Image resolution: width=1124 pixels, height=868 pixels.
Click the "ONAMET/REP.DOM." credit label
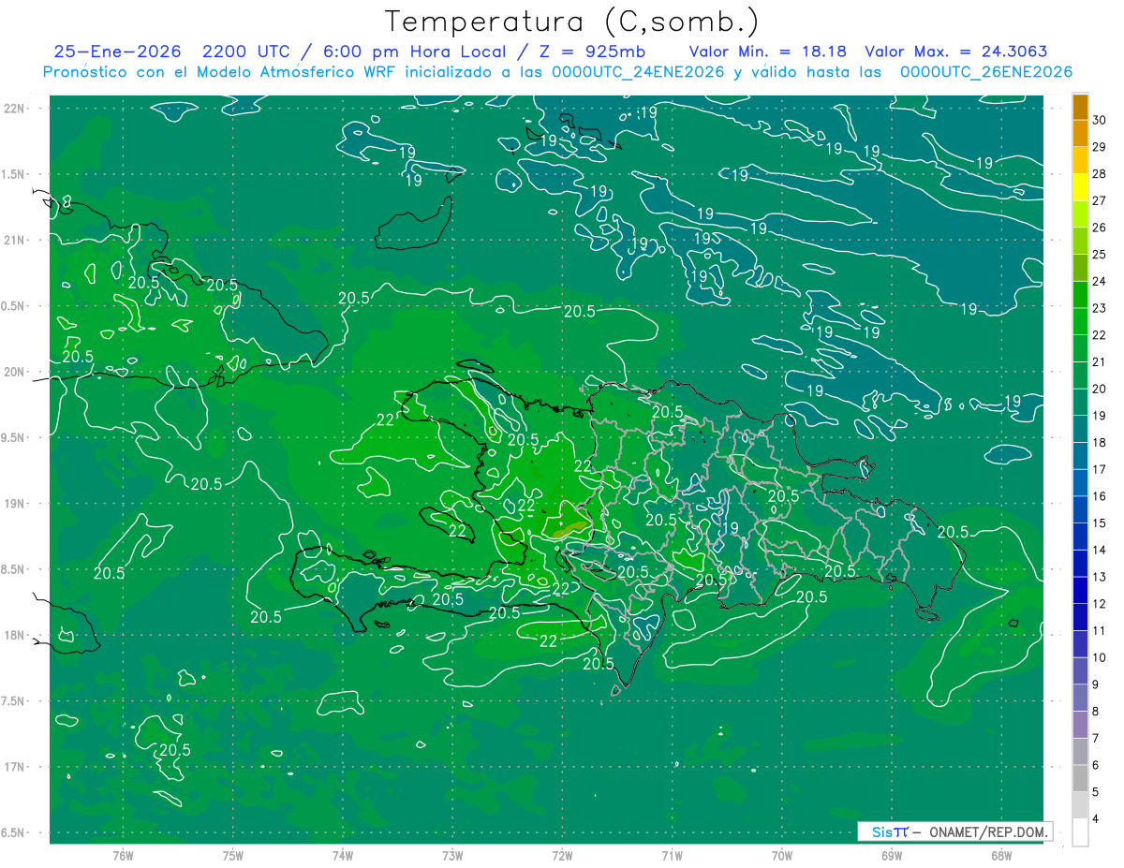987,831
